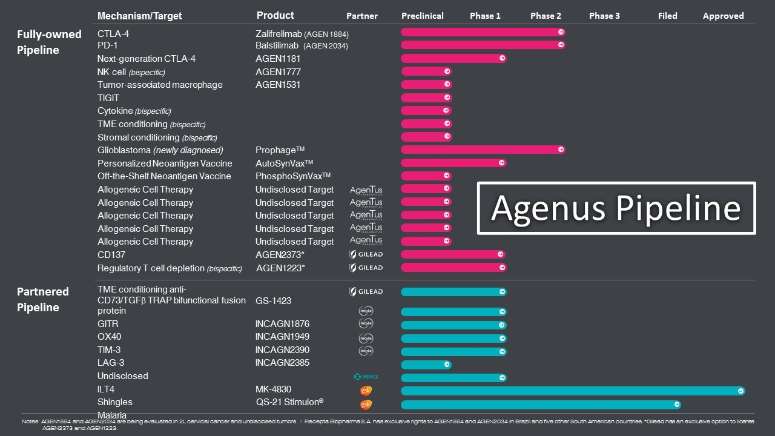Click the Phase 3 column header
Viewport: 775px width, 436px height.
(604, 16)
